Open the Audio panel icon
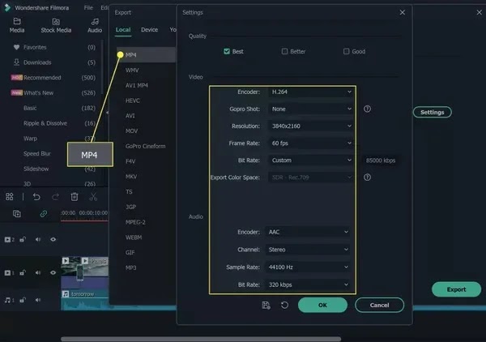The width and height of the screenshot is (486, 342). 95,21
